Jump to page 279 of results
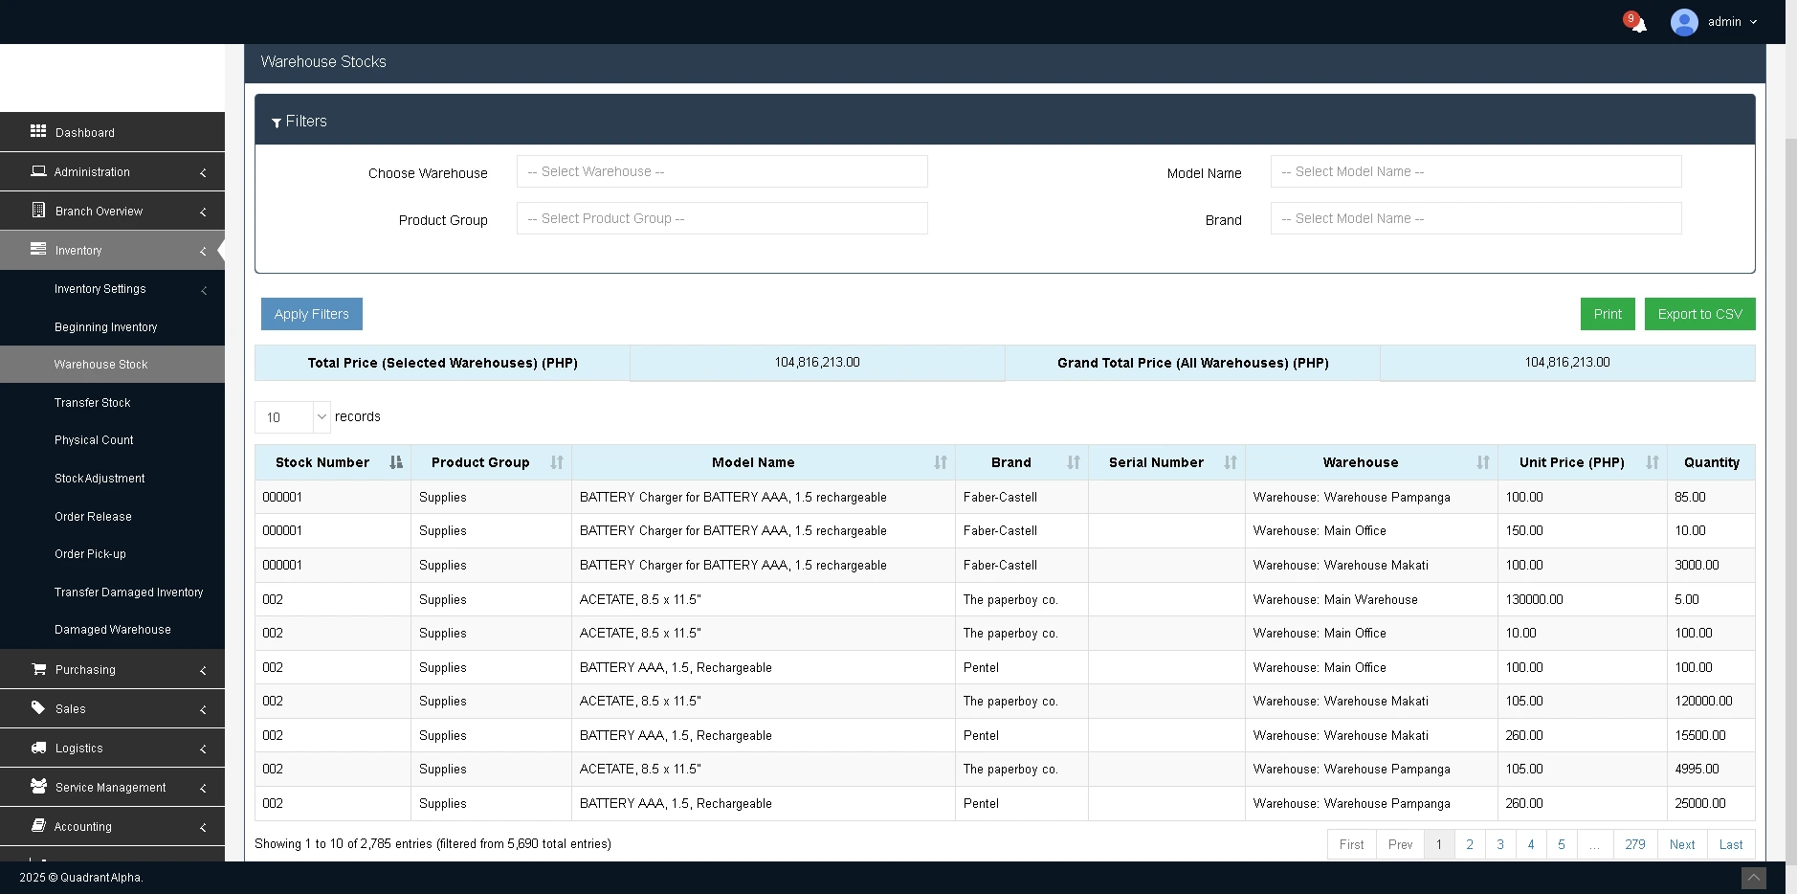 click(1634, 844)
